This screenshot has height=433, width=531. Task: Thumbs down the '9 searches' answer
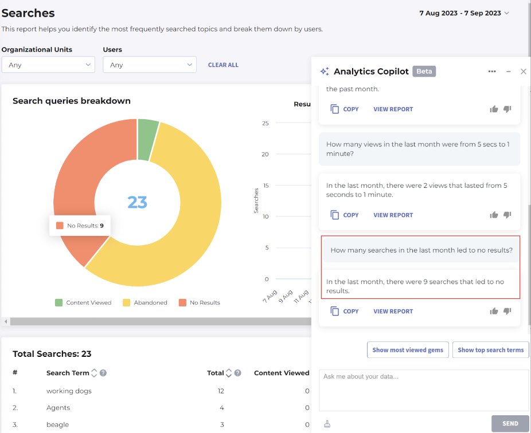pos(507,311)
